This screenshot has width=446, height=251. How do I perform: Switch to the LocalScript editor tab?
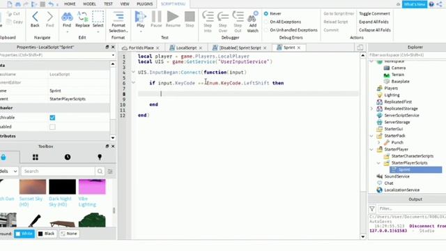pyautogui.click(x=186, y=48)
